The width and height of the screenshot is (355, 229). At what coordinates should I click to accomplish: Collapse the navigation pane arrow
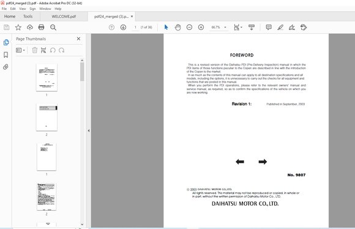tap(89, 130)
